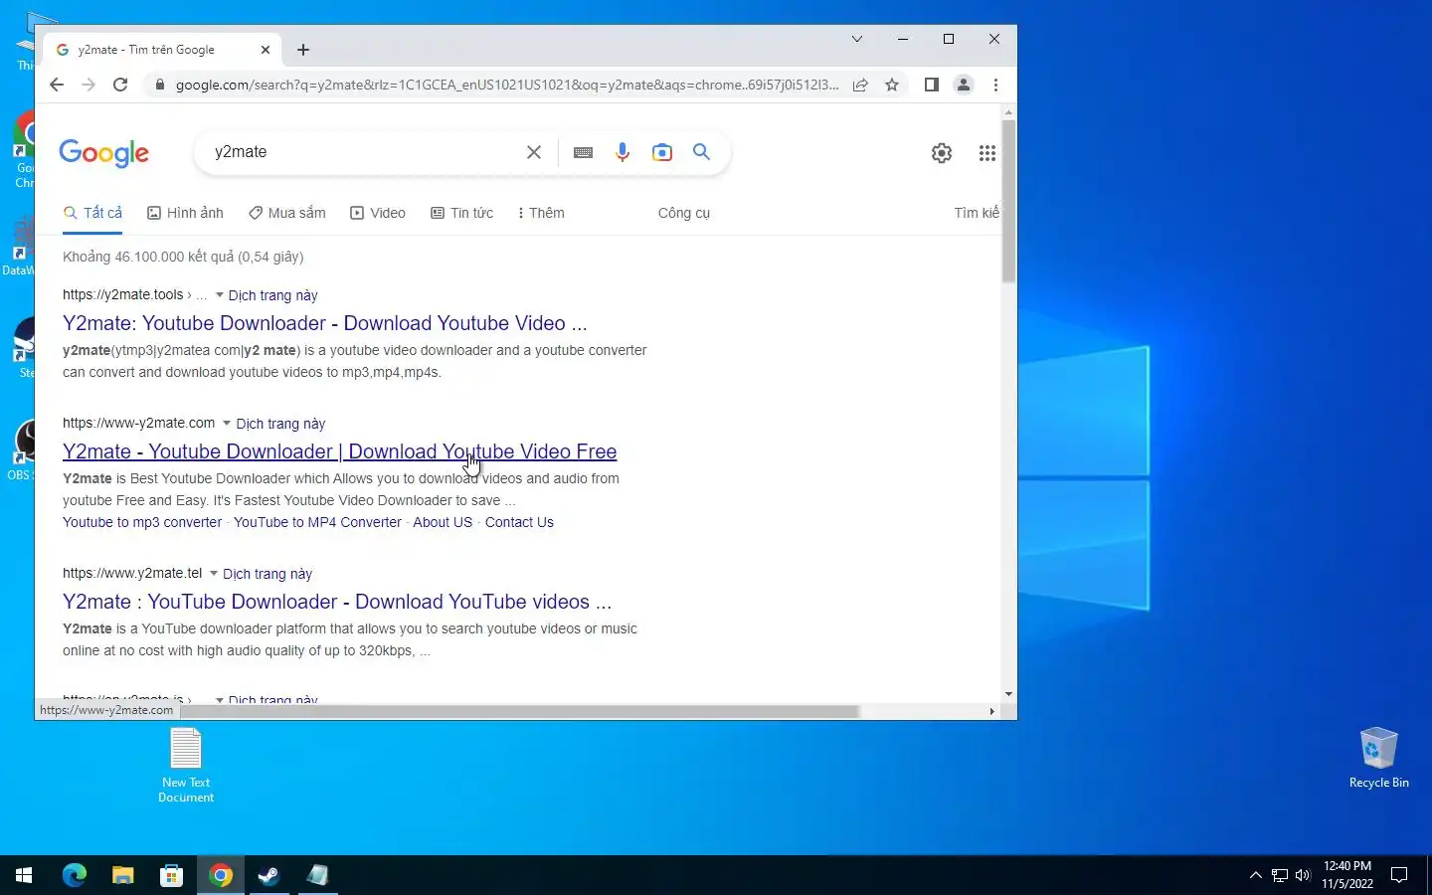Go to the Google logo homepage
This screenshot has height=895, width=1432.
coord(104,152)
